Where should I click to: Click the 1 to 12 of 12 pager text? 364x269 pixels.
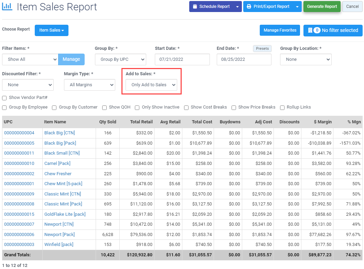point(15,265)
